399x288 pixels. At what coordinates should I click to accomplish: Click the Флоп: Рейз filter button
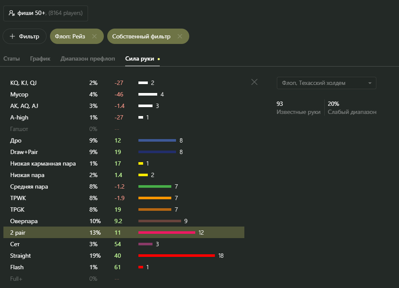(70, 37)
